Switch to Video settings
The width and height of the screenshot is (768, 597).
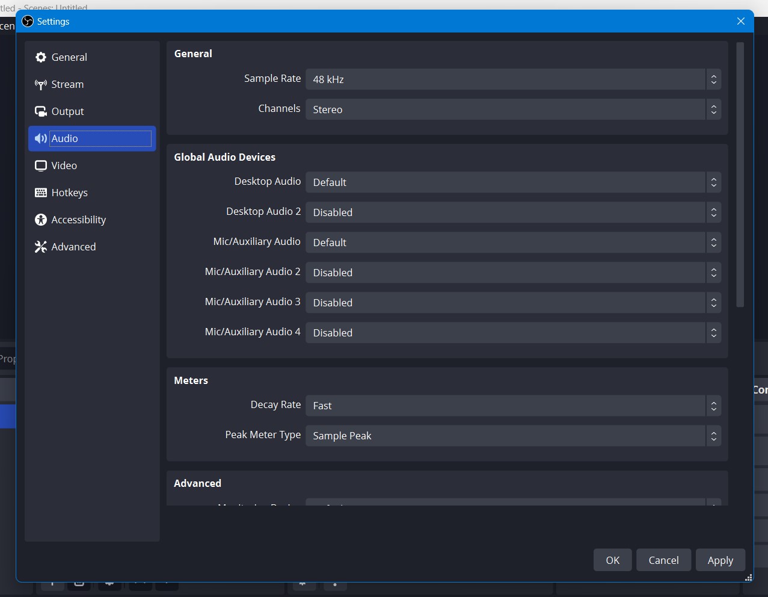(x=63, y=165)
